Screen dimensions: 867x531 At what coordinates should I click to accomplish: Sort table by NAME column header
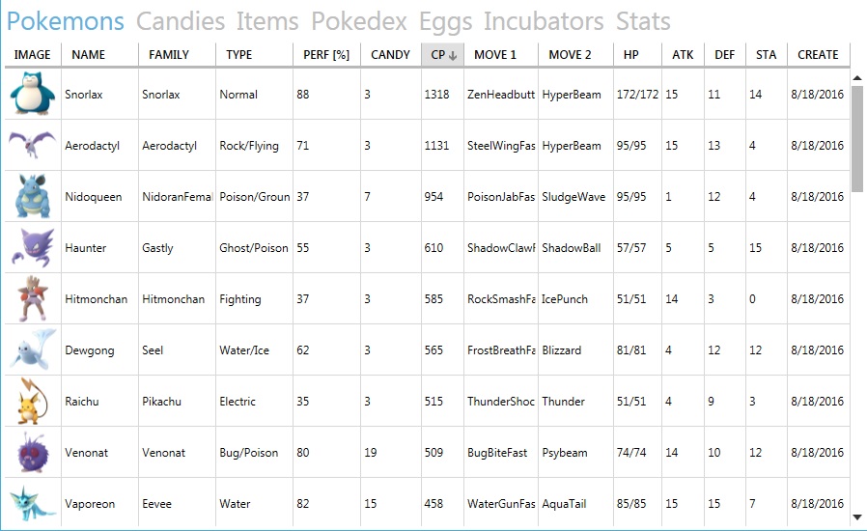click(x=99, y=55)
